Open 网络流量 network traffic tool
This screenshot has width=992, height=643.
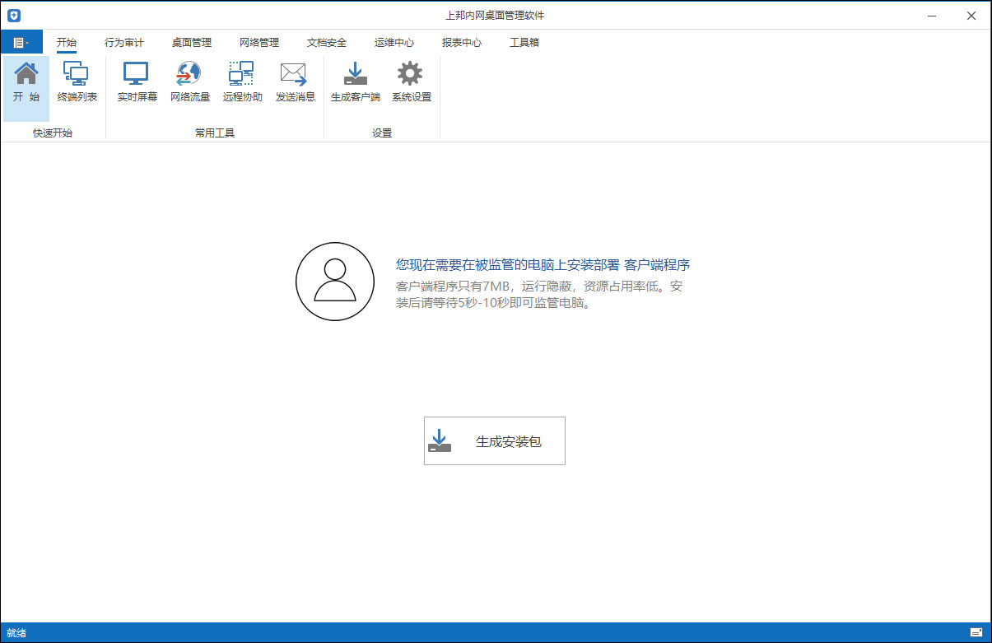[189, 82]
